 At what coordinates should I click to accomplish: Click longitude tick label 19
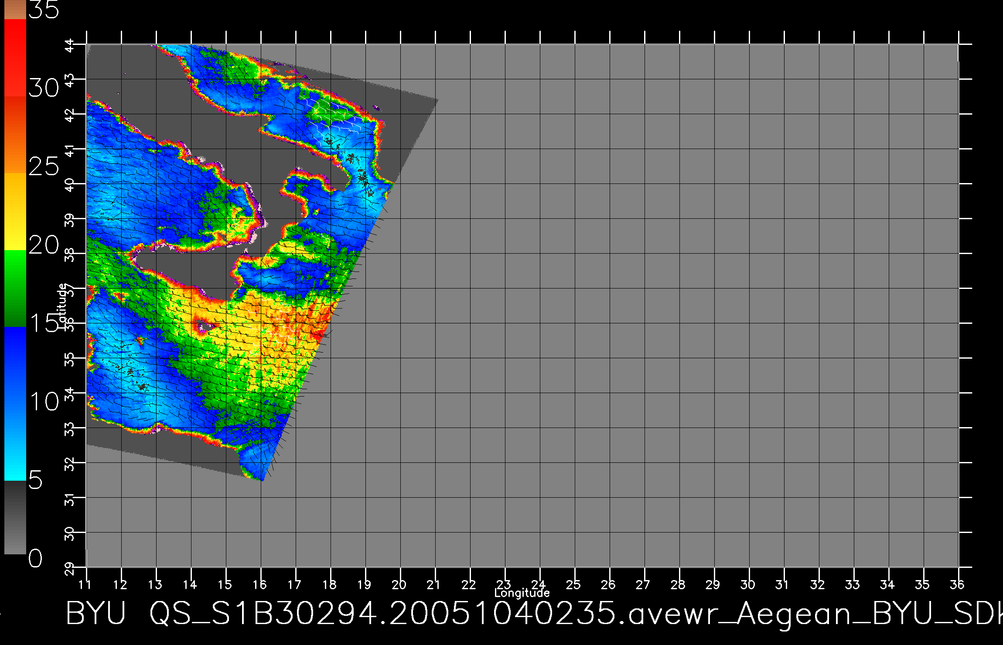pos(364,584)
